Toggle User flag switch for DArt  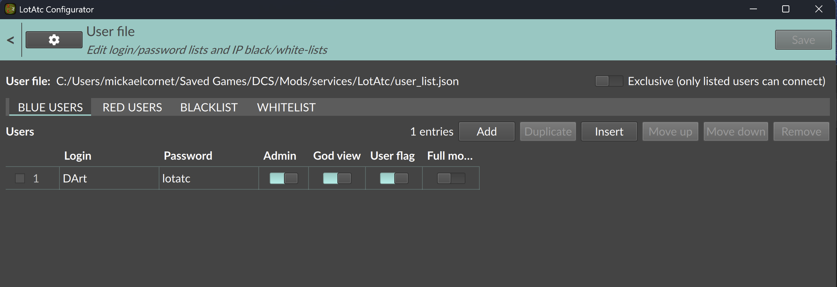(394, 178)
